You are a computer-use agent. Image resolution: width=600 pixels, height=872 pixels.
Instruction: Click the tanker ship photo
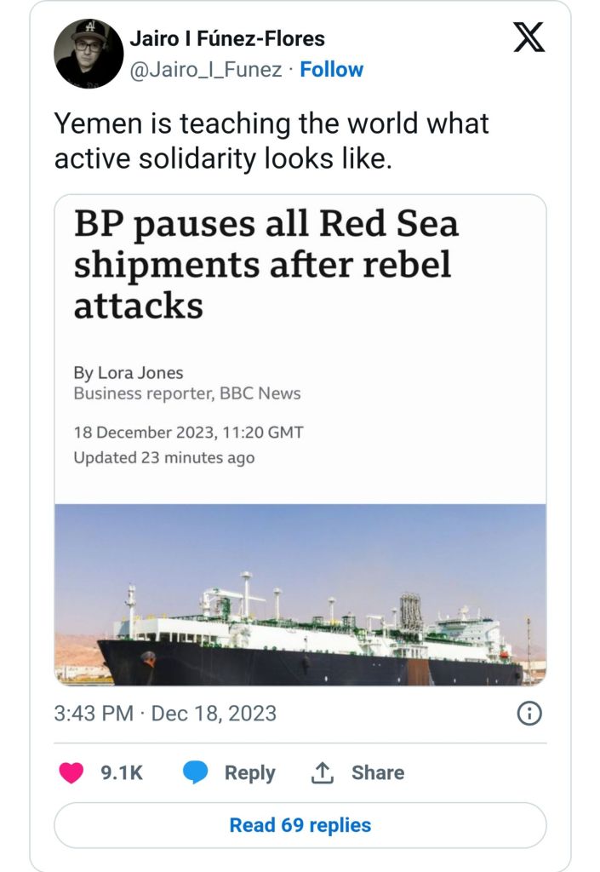(x=300, y=594)
